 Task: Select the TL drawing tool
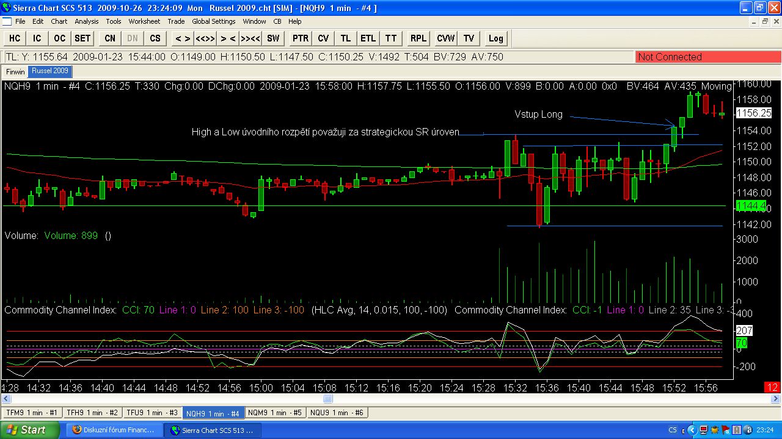346,38
